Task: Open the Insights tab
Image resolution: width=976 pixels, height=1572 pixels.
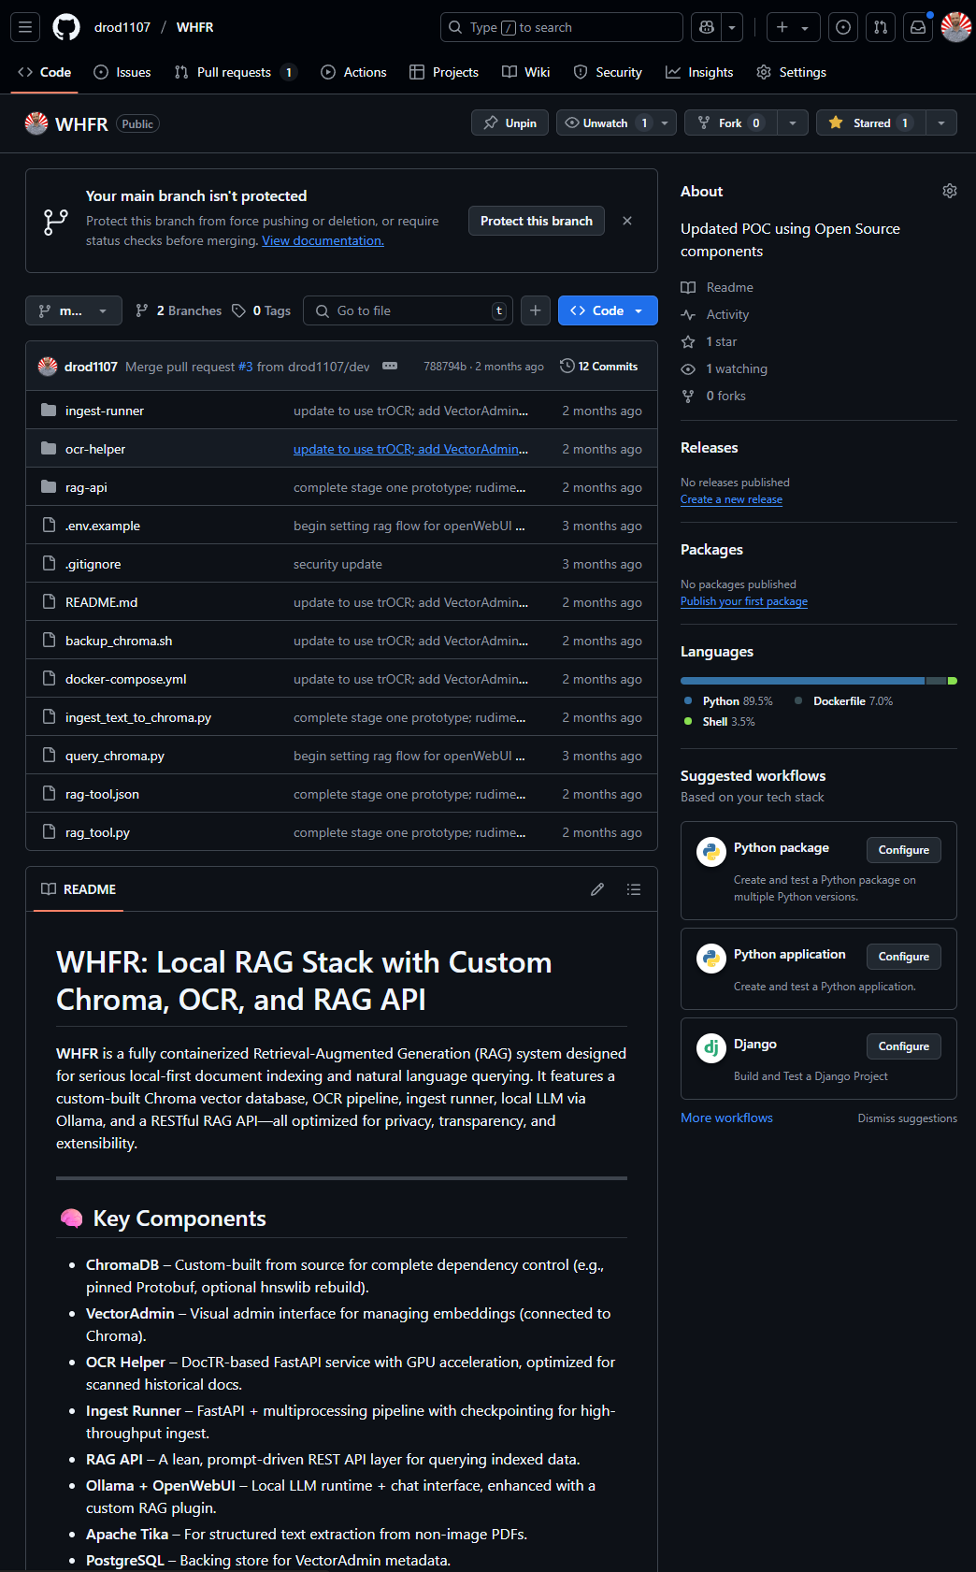Action: (699, 72)
